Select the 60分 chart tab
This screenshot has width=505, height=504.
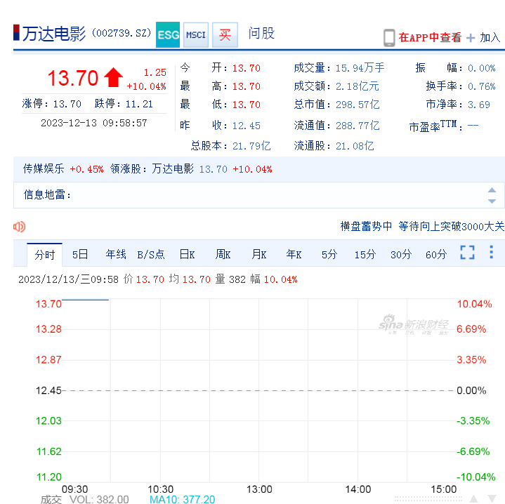coord(436,255)
